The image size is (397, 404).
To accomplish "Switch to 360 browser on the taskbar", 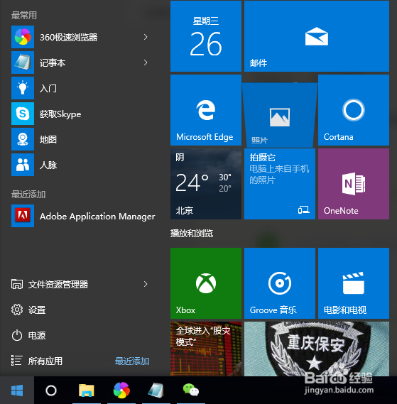I will click(121, 390).
